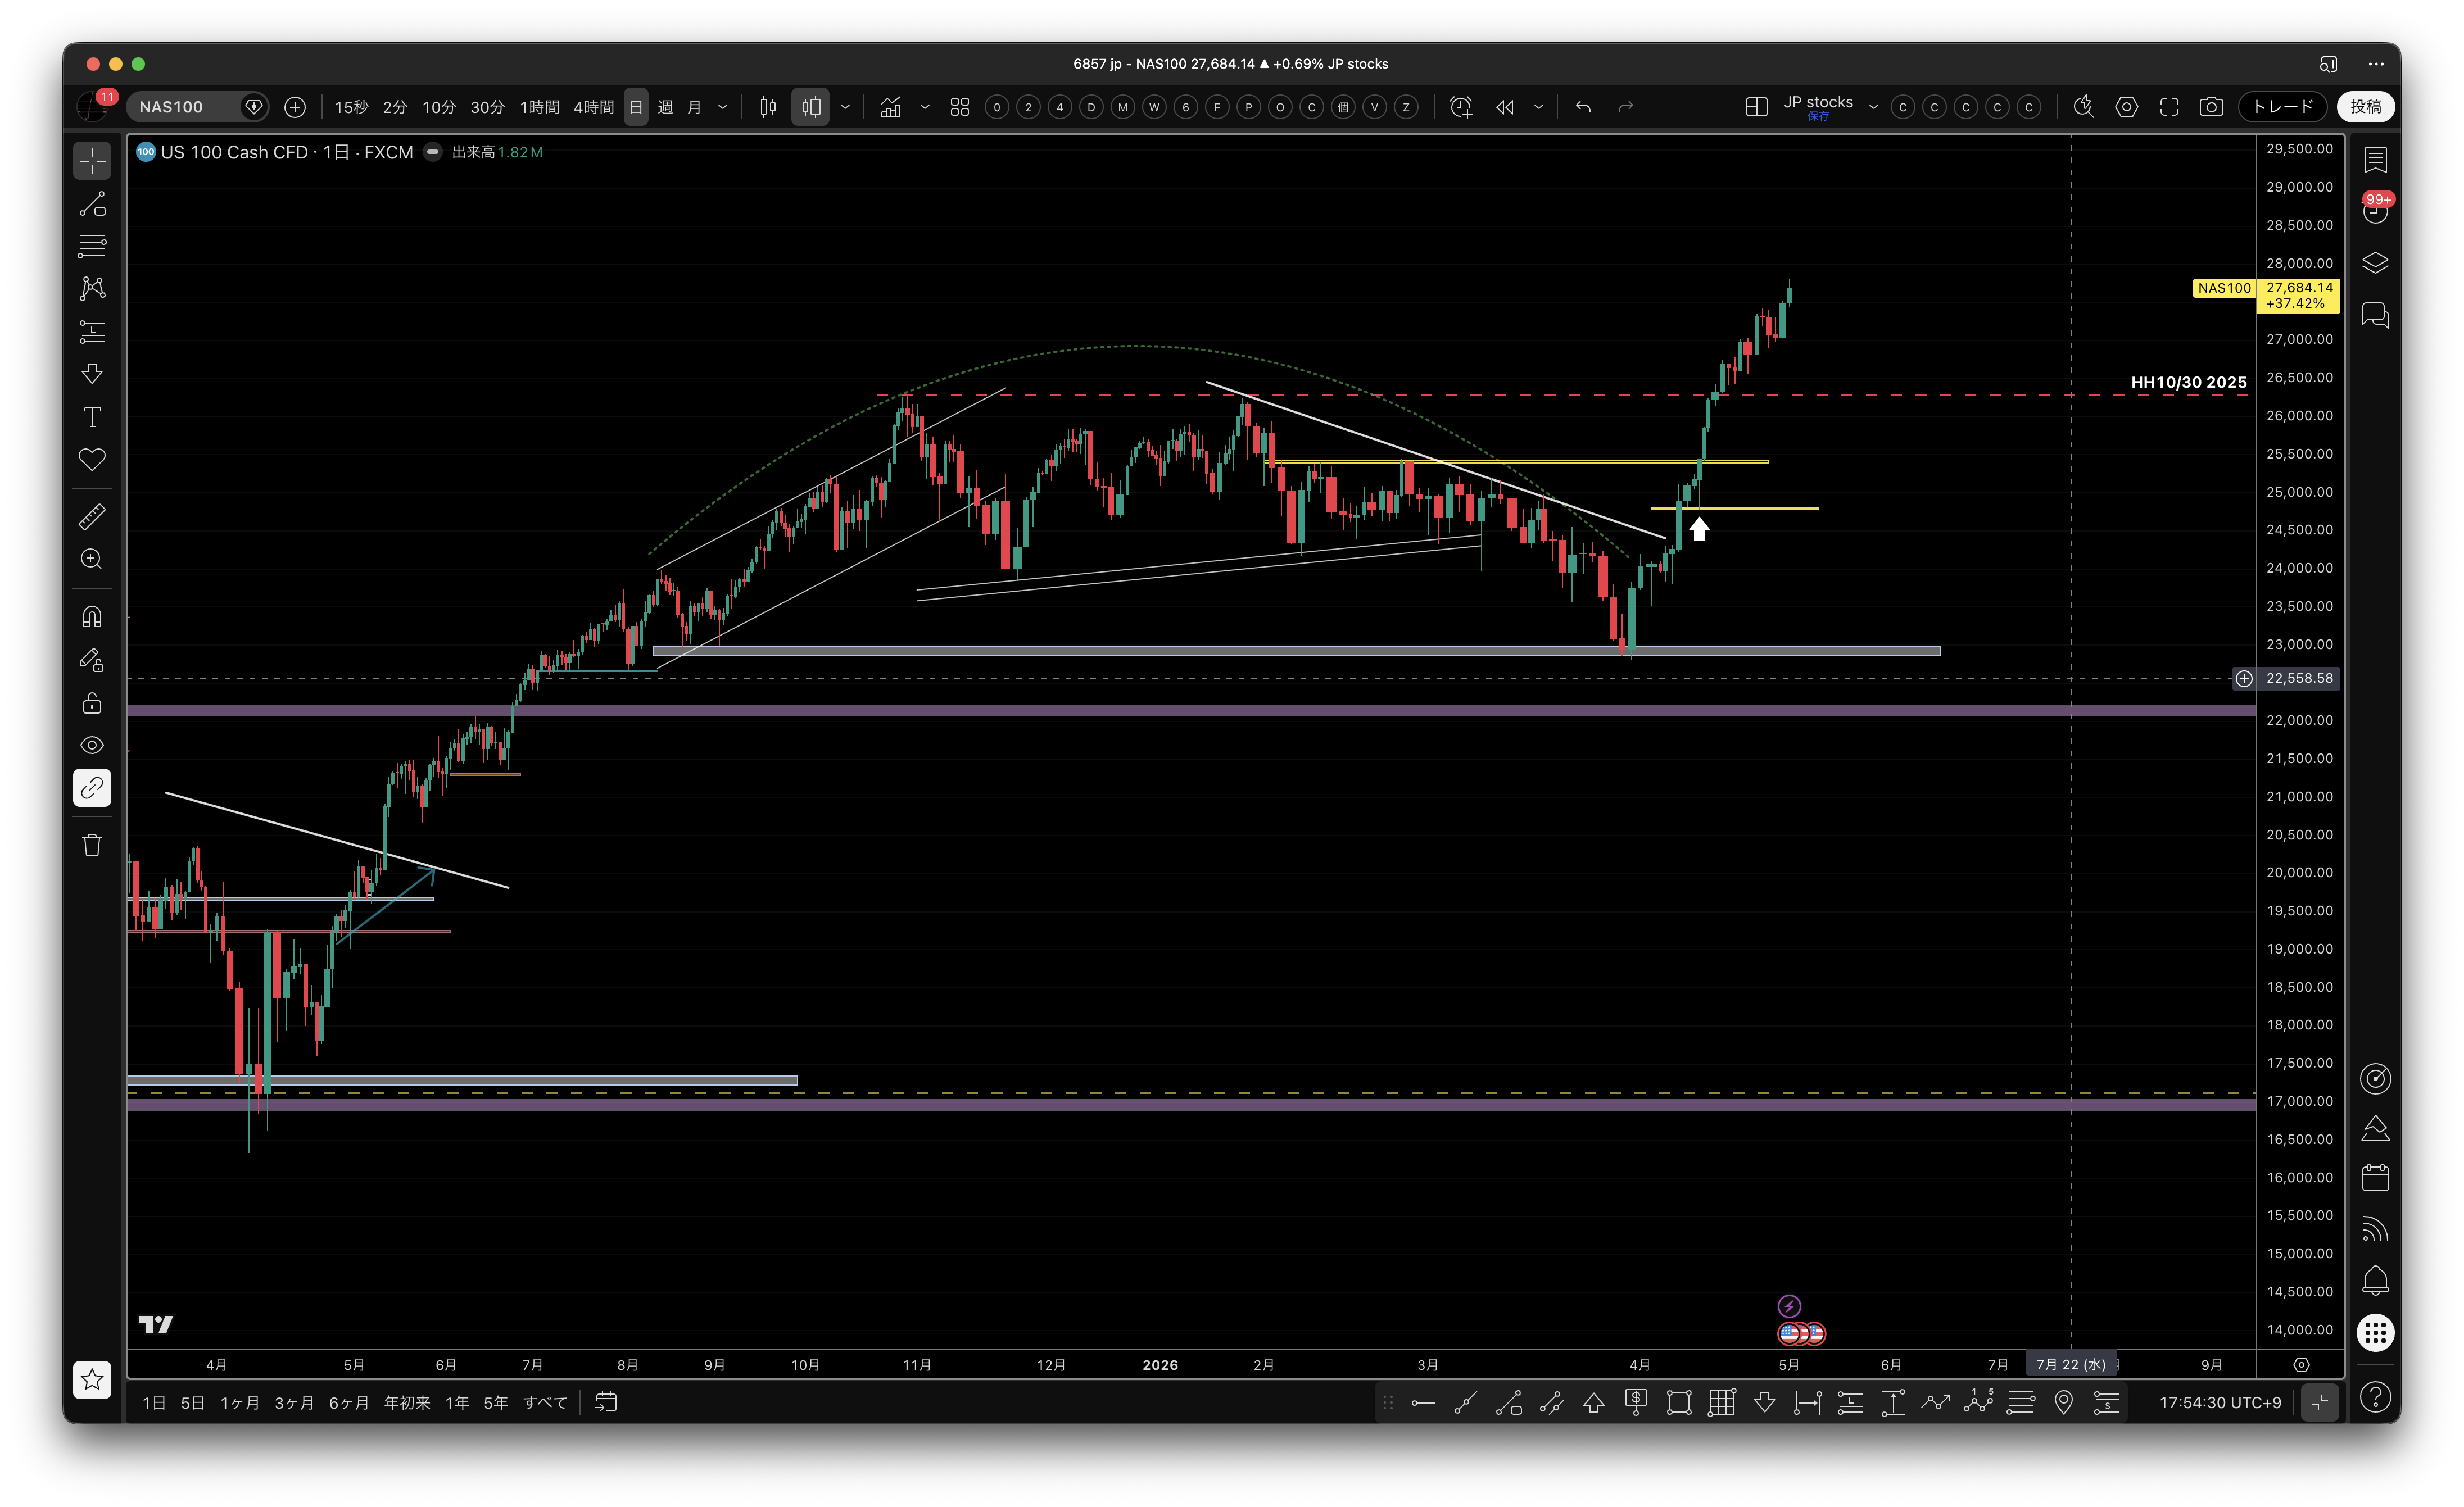Hide all drawings with eye icon
The width and height of the screenshot is (2464, 1507).
click(92, 745)
